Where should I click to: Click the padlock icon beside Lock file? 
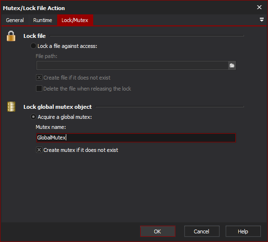(x=11, y=36)
